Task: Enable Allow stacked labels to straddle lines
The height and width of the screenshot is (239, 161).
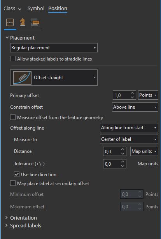Action: pyautogui.click(x=13, y=59)
